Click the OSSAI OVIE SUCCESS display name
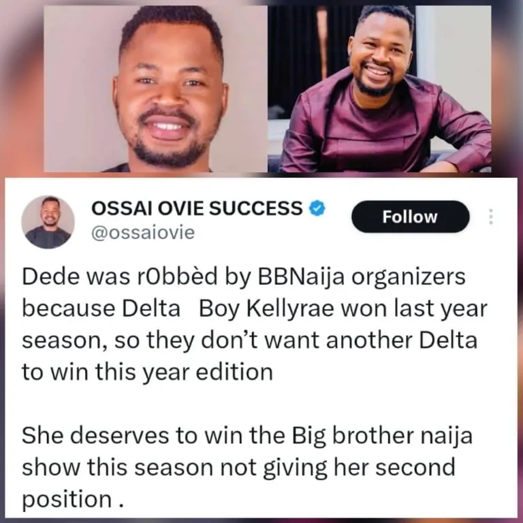Viewport: 523px width, 523px height. pos(197,210)
